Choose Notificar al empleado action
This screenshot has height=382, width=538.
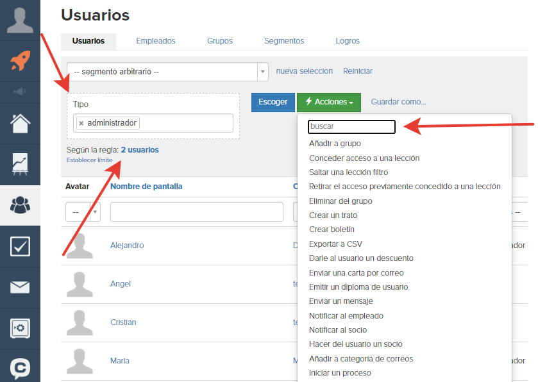[346, 316]
